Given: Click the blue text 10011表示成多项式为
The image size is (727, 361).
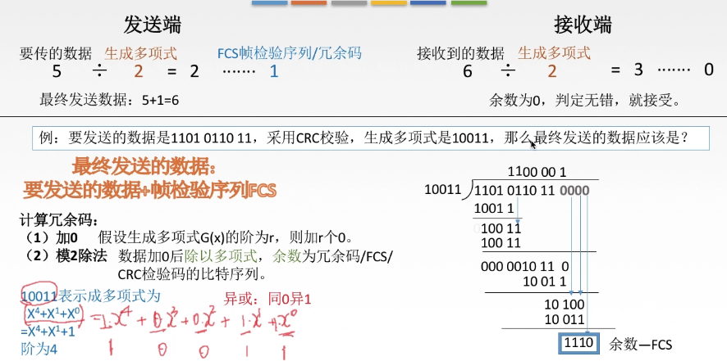Looking at the screenshot, I should tap(90, 295).
